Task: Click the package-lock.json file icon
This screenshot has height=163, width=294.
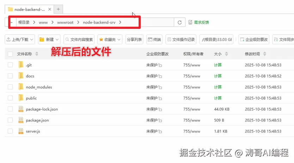Action: click(21, 109)
